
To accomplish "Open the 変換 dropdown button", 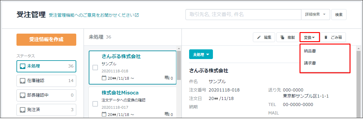I will (x=309, y=38).
